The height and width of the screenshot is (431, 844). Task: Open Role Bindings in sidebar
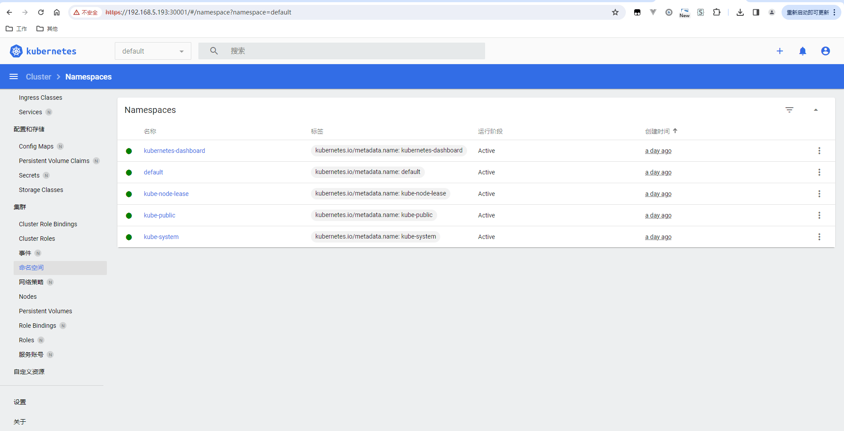click(37, 326)
